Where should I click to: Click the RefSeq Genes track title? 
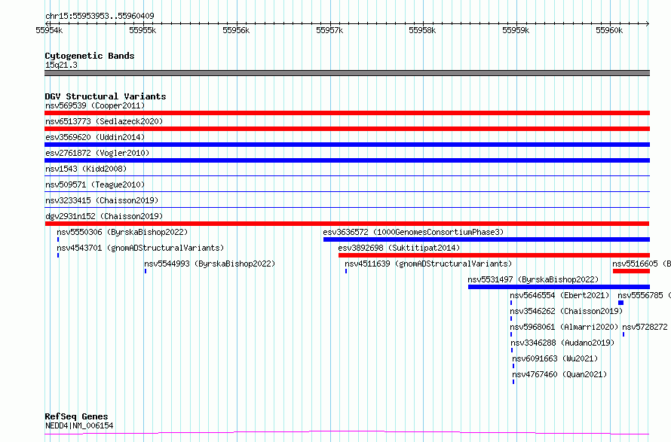pyautogui.click(x=76, y=416)
